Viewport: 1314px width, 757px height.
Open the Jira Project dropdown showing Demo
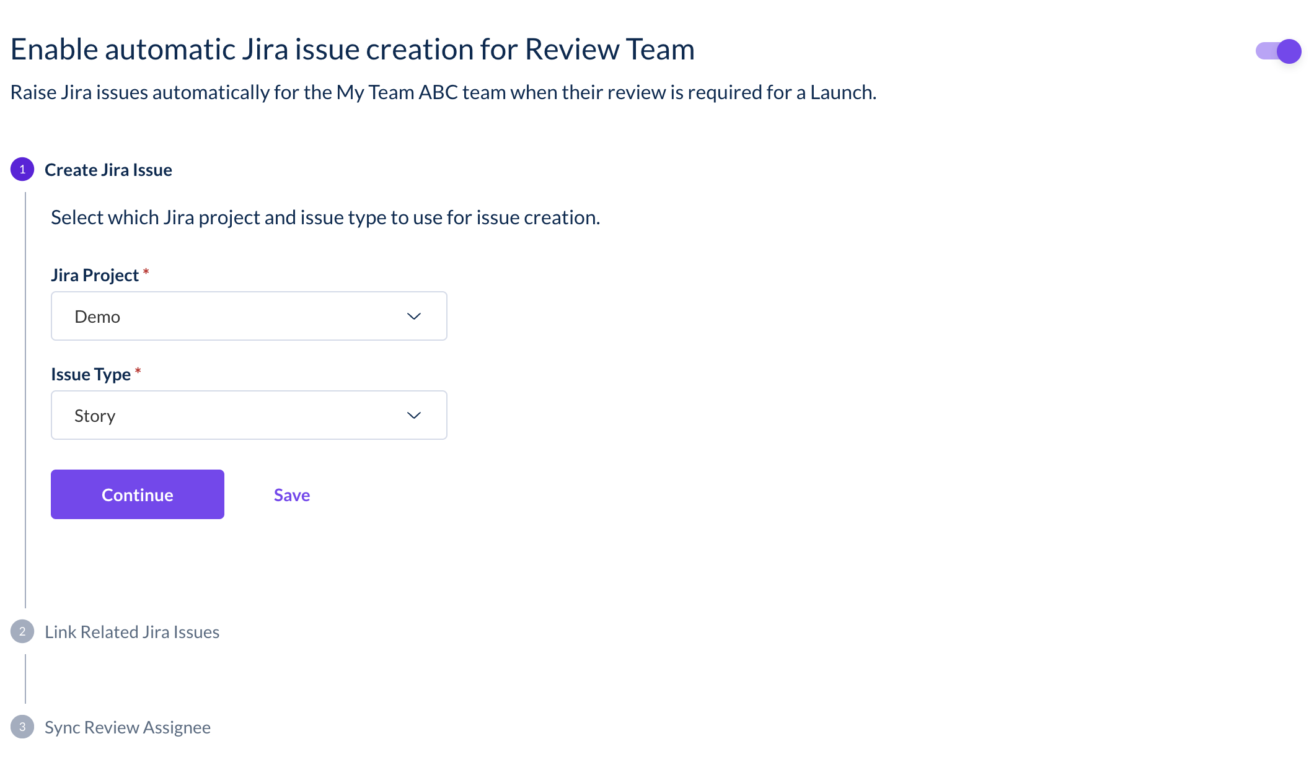(x=249, y=316)
